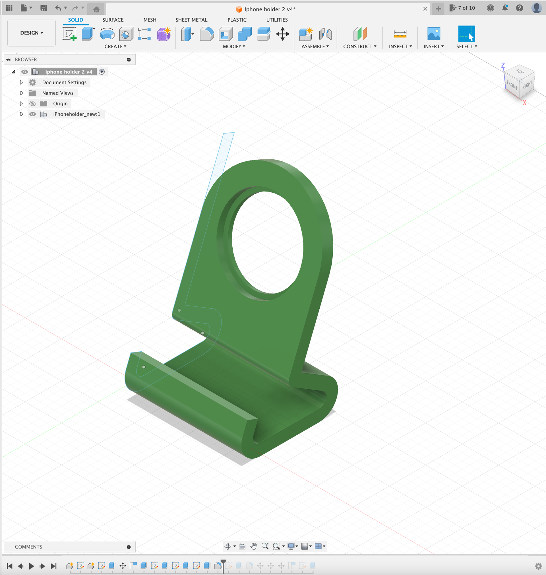The image size is (546, 575).
Task: Open the CREATE dropdown menu
Action: click(115, 47)
